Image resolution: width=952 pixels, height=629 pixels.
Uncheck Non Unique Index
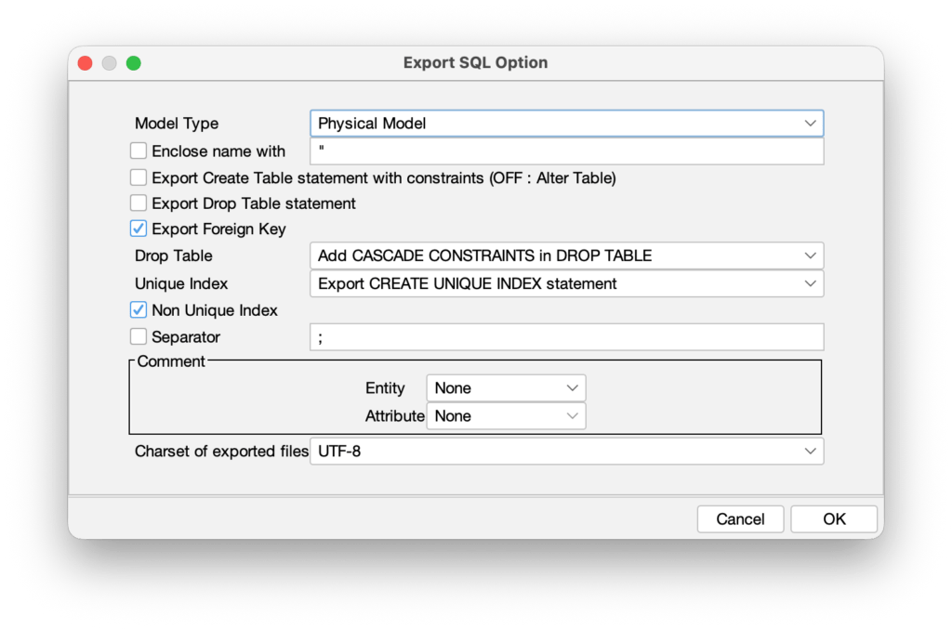click(x=139, y=310)
